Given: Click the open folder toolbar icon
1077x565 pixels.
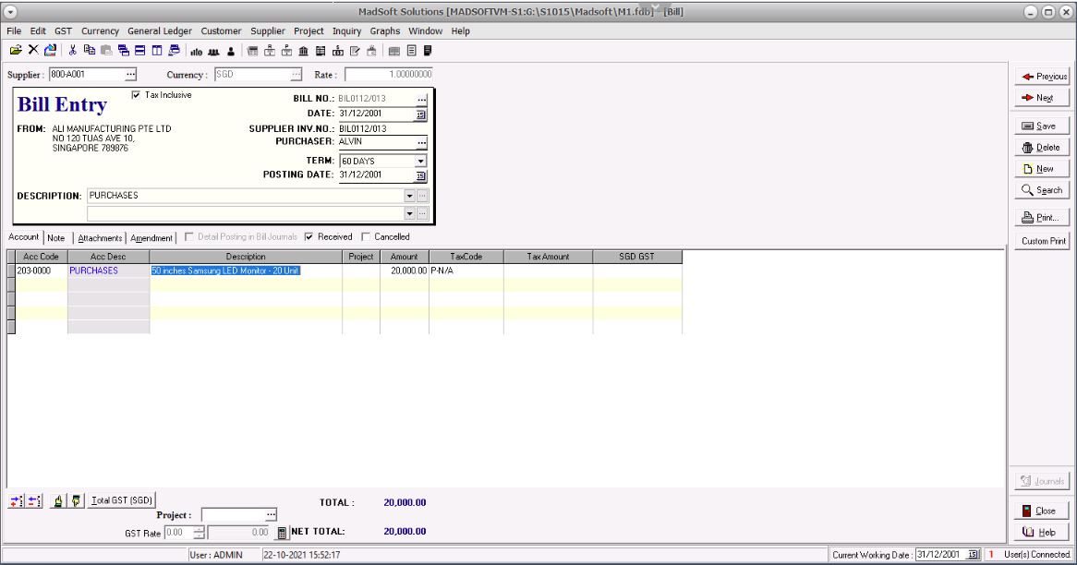Looking at the screenshot, I should (16, 50).
